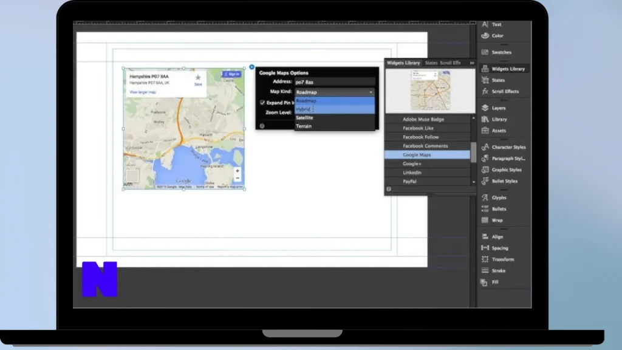This screenshot has width=622, height=350.
Task: Open the Wrap panel icon
Action: (x=485, y=220)
